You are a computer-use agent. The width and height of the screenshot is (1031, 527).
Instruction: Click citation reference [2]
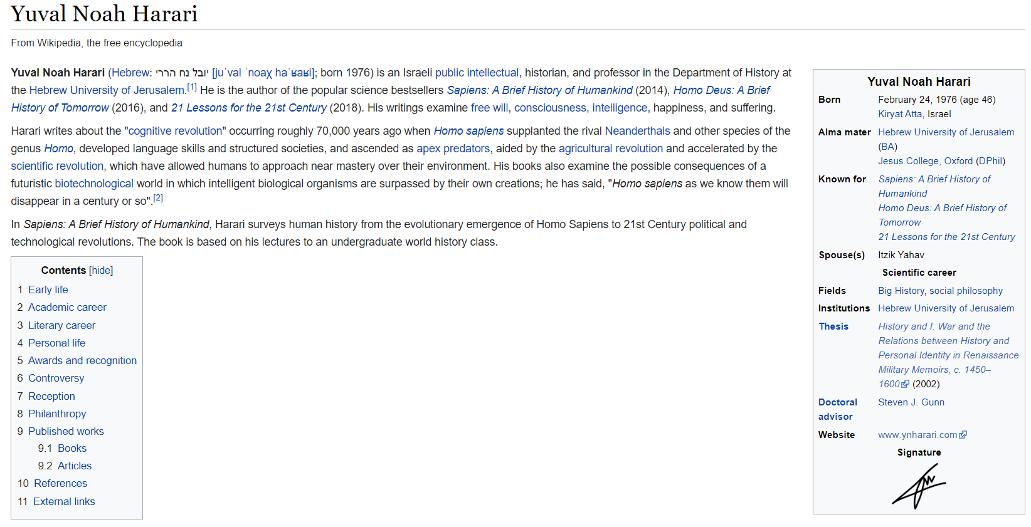pos(158,198)
